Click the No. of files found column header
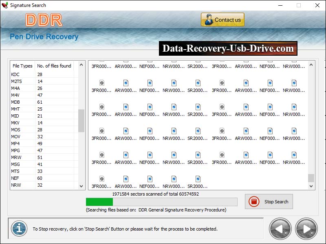Screen dimensions: 326x244 point(54,66)
